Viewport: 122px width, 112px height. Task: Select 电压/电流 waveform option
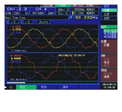(110, 31)
